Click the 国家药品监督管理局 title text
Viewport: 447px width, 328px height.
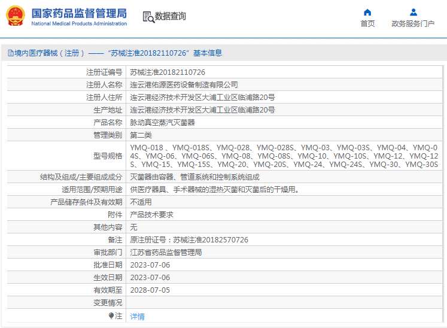[x=79, y=13]
